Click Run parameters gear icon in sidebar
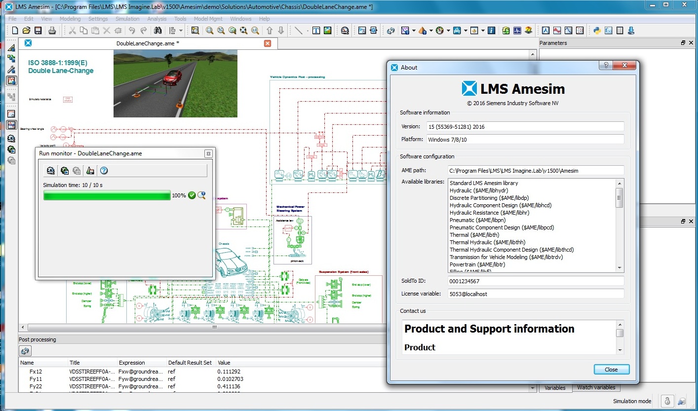The width and height of the screenshot is (698, 411). coord(11,139)
